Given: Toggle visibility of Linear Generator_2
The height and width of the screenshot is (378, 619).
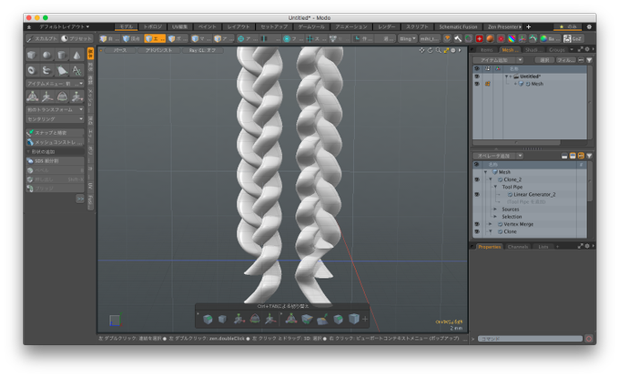Looking at the screenshot, I should [477, 194].
